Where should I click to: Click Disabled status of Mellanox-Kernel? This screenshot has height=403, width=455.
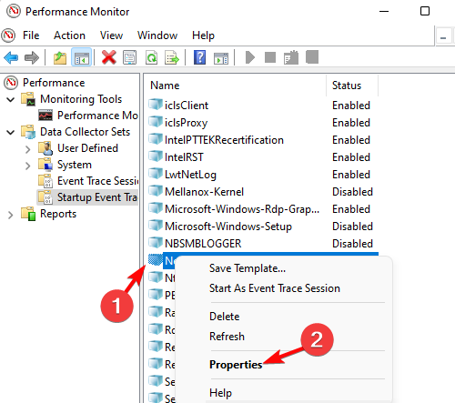click(352, 192)
